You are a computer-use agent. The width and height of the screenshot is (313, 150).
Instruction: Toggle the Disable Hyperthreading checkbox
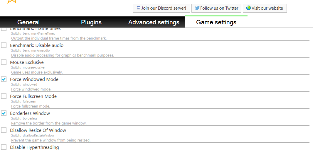click(4, 147)
